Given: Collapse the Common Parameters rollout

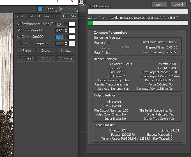Looking at the screenshot, I should click(91, 32).
